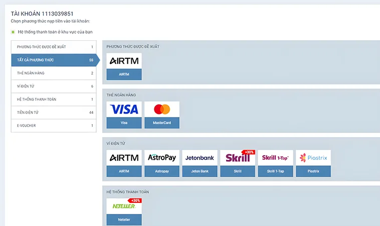Click the MasterCard logo

[x=162, y=109]
